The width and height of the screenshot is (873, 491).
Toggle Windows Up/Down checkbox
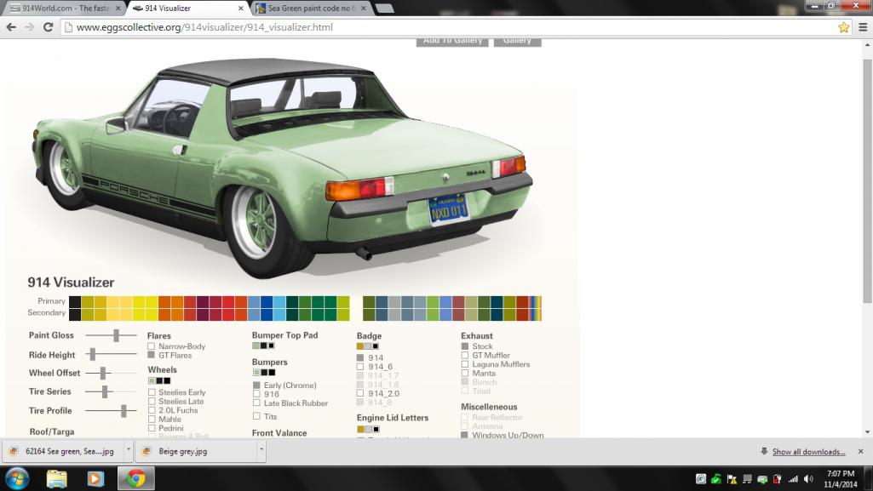[x=464, y=435]
